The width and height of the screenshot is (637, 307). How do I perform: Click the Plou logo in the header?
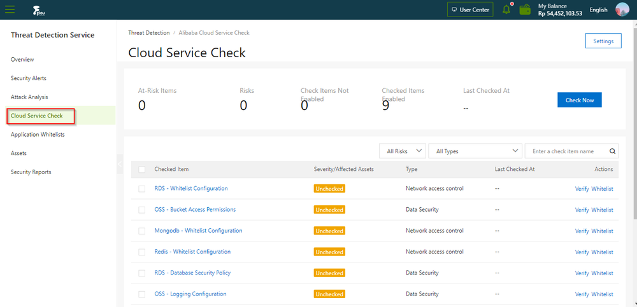39,10
